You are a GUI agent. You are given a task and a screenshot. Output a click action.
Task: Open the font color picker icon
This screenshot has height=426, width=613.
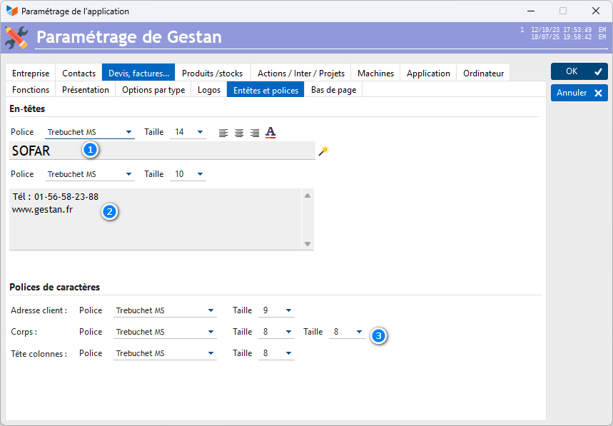click(270, 132)
